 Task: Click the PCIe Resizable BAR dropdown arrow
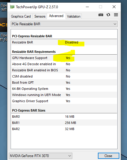[115, 24]
